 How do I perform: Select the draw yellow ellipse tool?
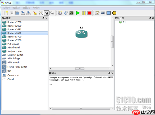click(114, 13)
